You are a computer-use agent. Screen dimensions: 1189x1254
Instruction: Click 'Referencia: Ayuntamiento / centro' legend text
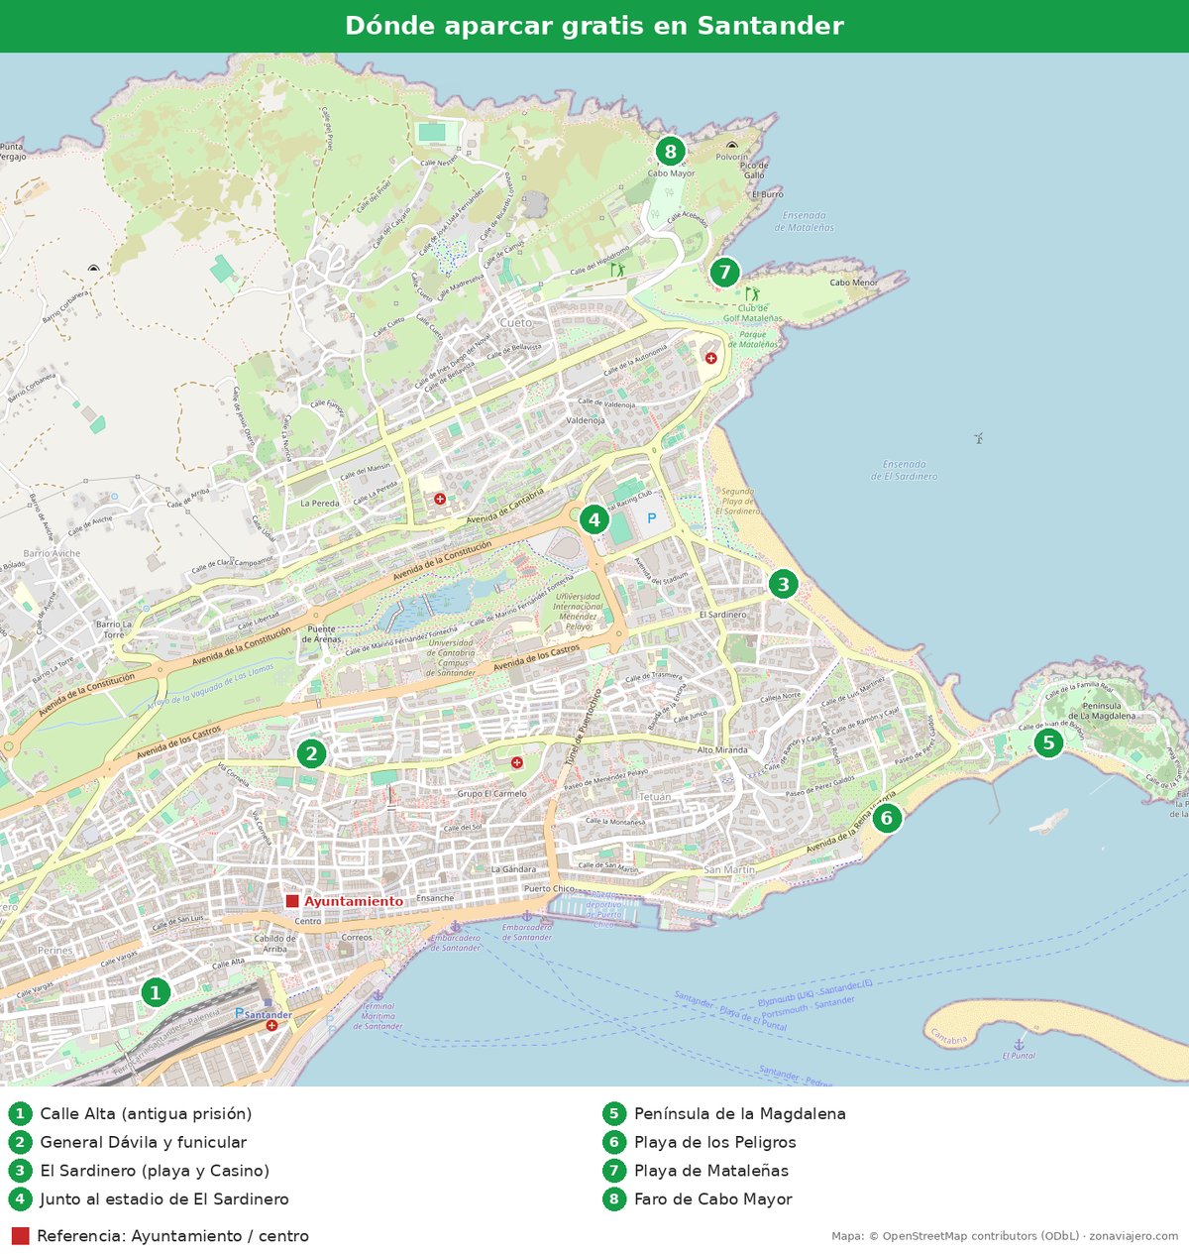pos(172,1236)
